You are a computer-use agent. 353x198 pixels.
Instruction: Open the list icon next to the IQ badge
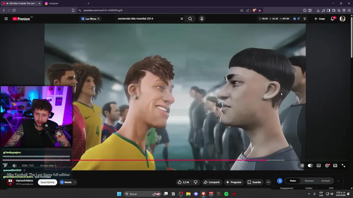(x=299, y=19)
